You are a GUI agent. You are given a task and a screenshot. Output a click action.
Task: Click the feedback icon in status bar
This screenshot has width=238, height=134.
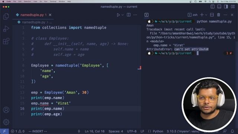tap(225, 131)
